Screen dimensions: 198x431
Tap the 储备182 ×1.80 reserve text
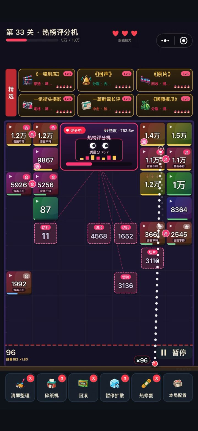[17, 359]
